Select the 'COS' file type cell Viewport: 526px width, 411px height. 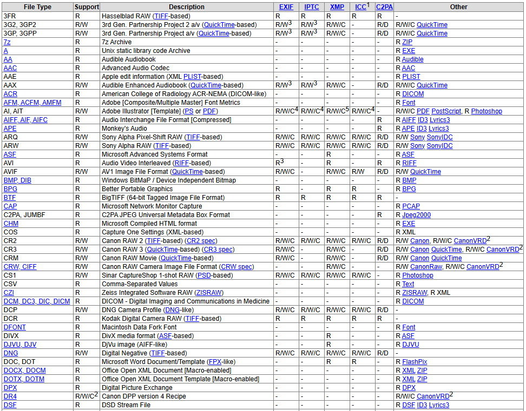click(37, 232)
